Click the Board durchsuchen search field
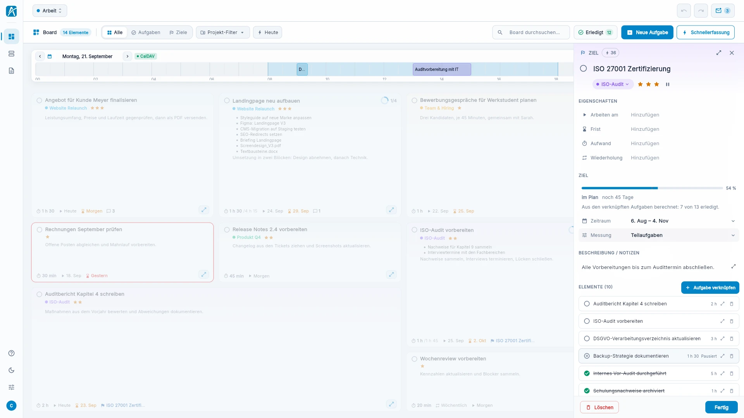This screenshot has height=418, width=744. pyautogui.click(x=531, y=33)
